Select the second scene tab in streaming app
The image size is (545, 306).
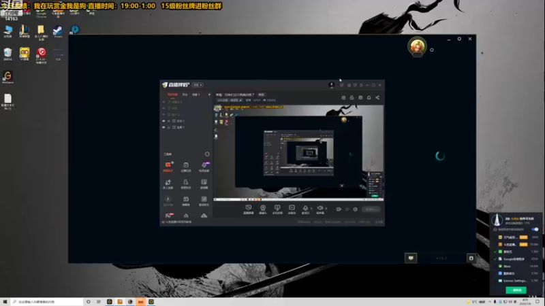tap(185, 95)
